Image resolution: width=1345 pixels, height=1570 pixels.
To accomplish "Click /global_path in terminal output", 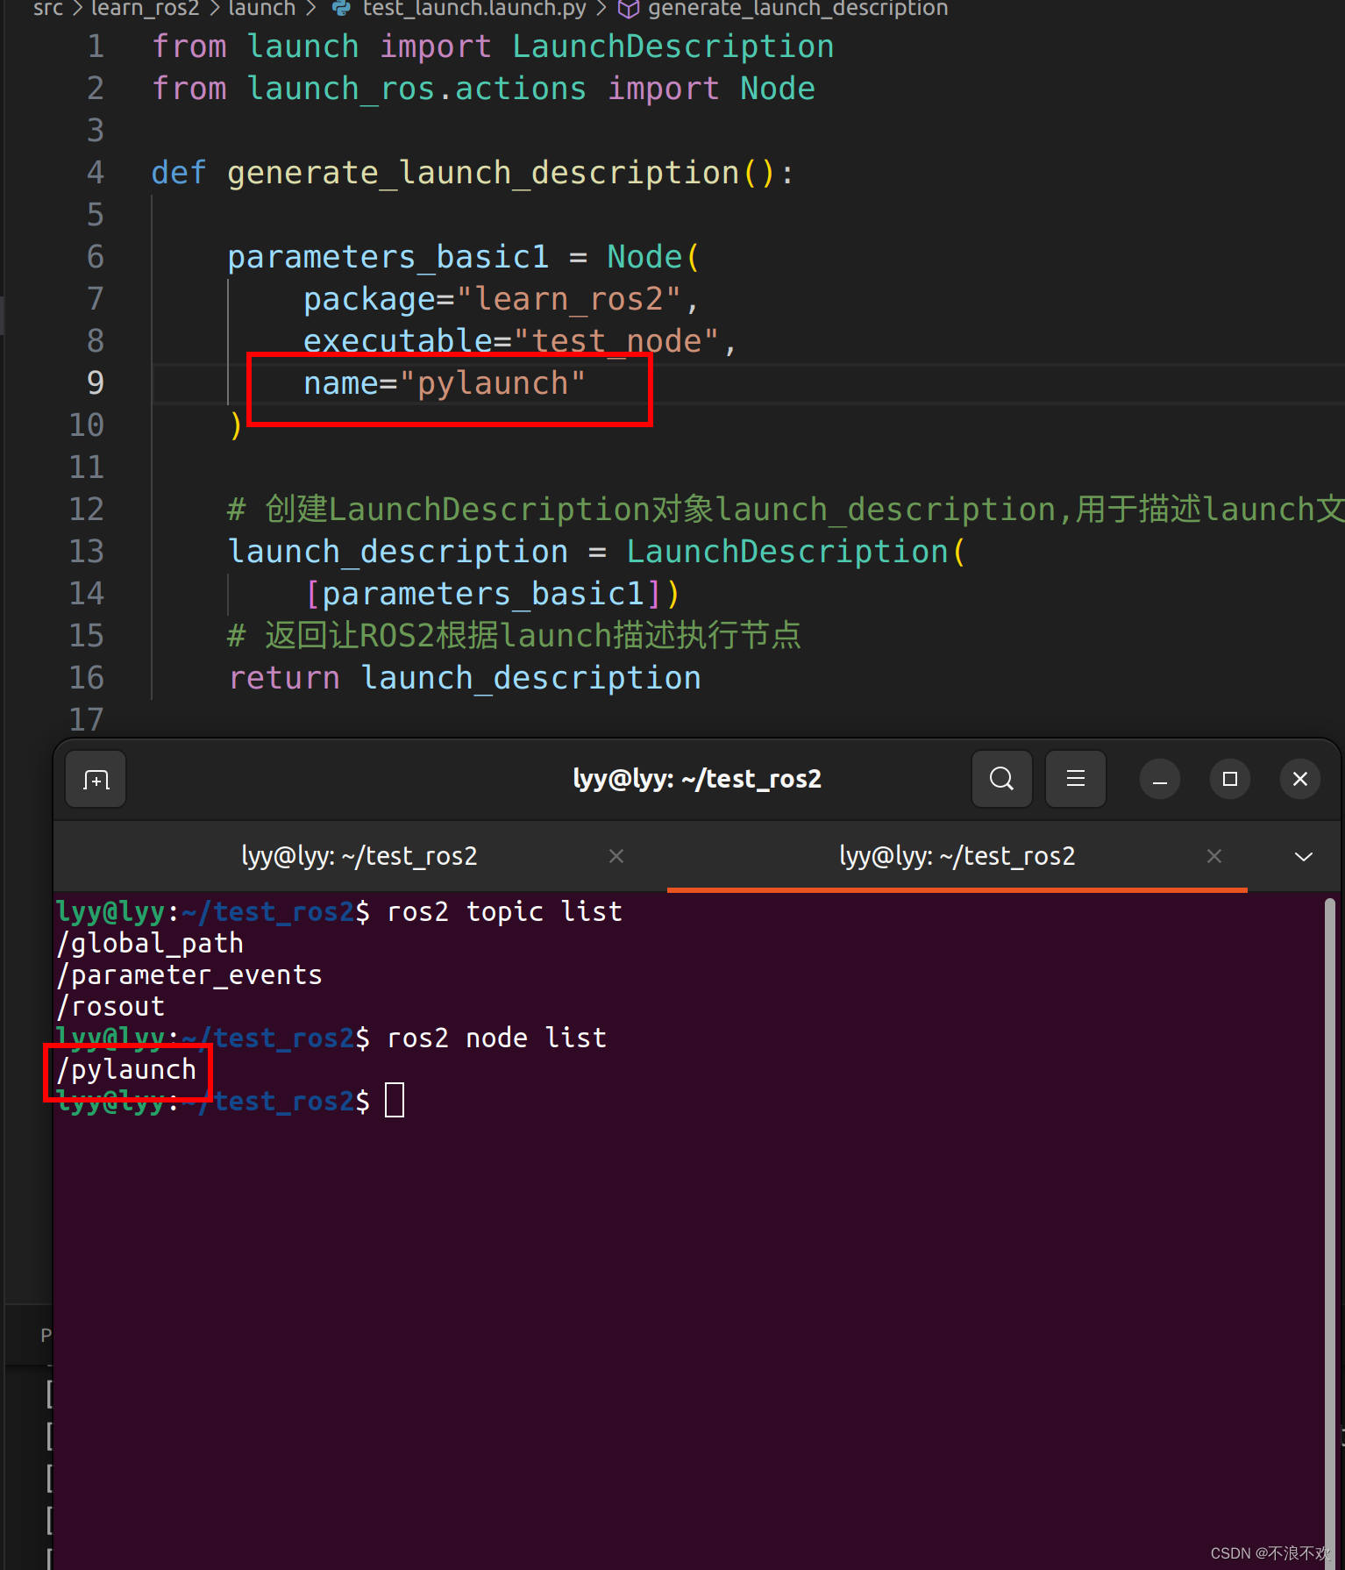I will [150, 944].
